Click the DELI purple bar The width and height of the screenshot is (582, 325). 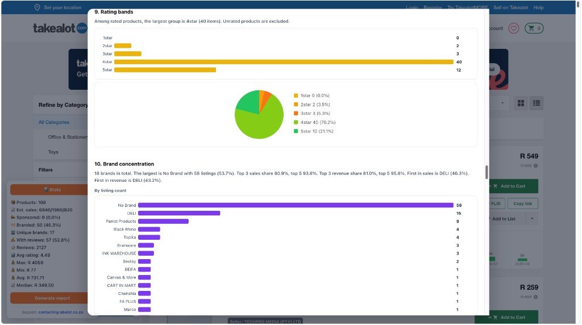click(179, 213)
